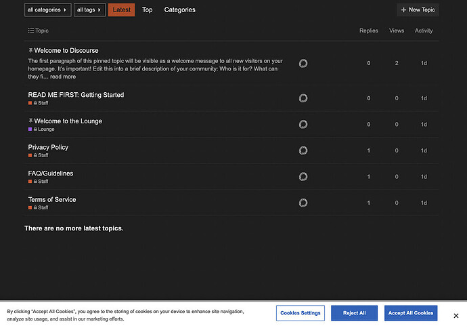Click reply count 1 for Terms of Service
The image size is (467, 328).
click(368, 203)
